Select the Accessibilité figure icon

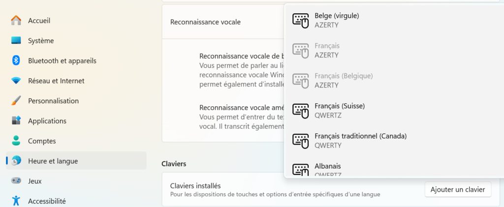[16, 201]
